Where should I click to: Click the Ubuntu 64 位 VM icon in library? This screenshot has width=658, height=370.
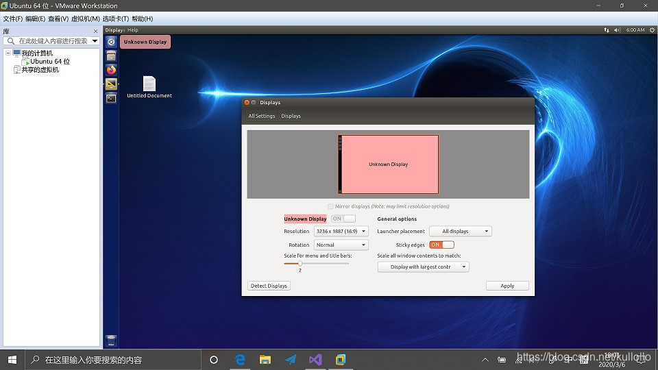click(25, 61)
